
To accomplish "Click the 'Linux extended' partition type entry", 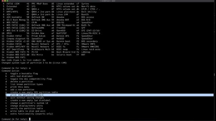I will click(x=65, y=4).
